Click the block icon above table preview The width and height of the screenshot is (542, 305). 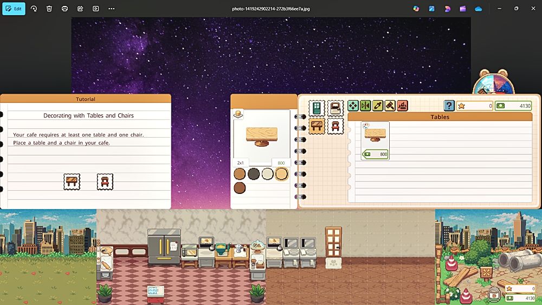pyautogui.click(x=238, y=114)
